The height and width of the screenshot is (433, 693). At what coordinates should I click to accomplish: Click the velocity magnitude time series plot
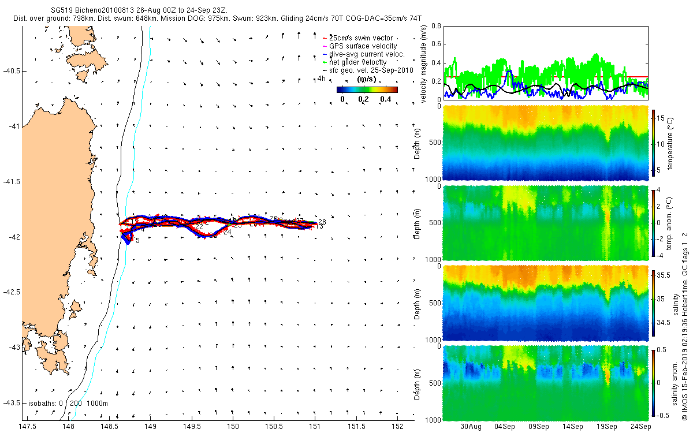[x=545, y=62]
